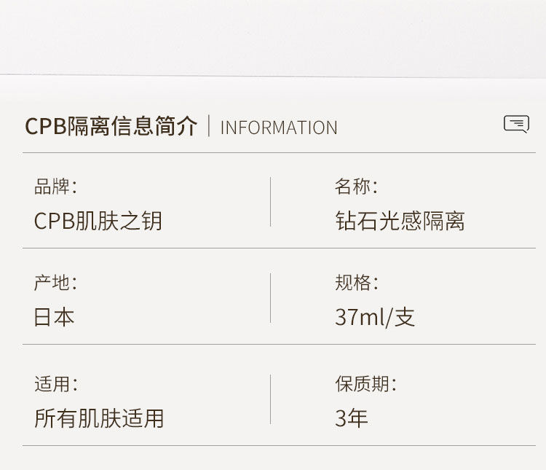Select the 3年 shelf life value

[352, 418]
